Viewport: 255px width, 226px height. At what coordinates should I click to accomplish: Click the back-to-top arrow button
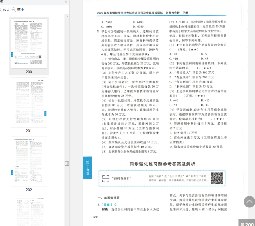coord(249,202)
